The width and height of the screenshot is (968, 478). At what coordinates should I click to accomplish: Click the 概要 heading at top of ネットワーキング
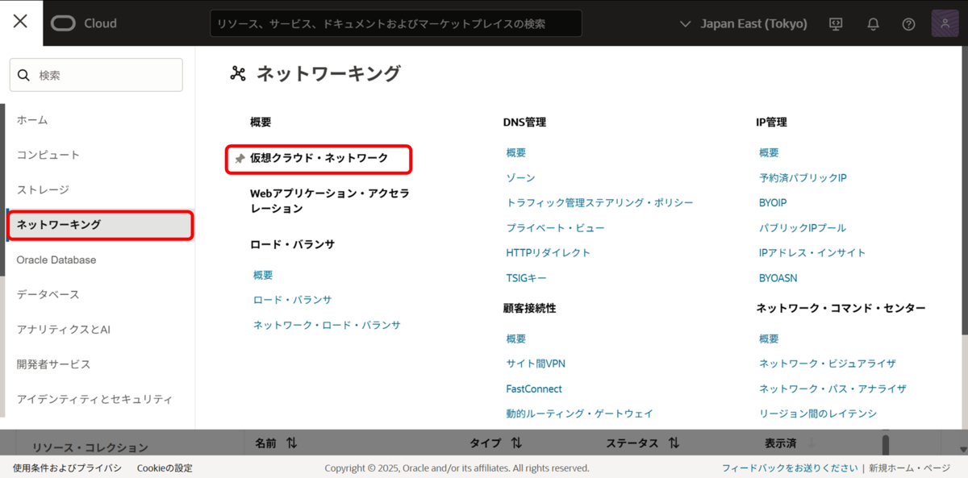coord(261,123)
